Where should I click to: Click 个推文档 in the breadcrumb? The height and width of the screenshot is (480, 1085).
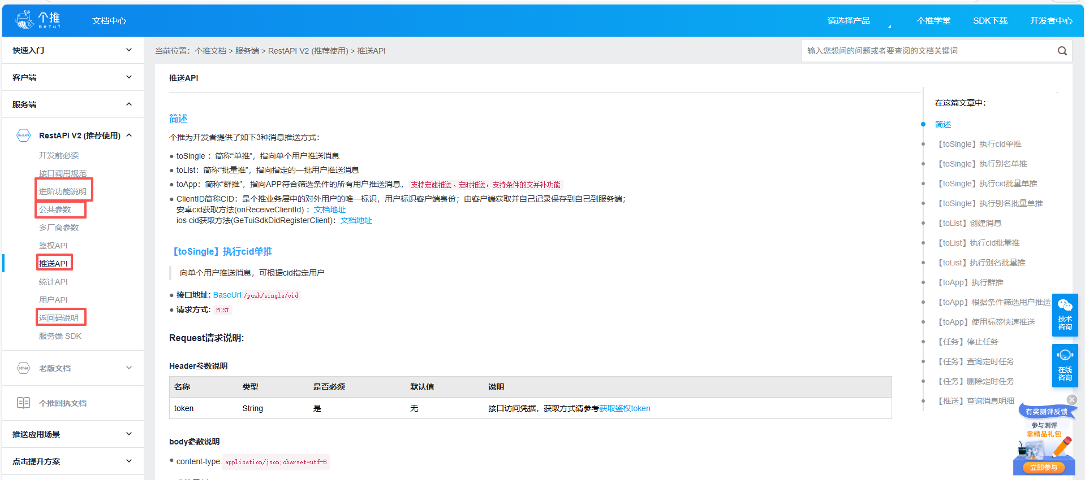coord(210,51)
